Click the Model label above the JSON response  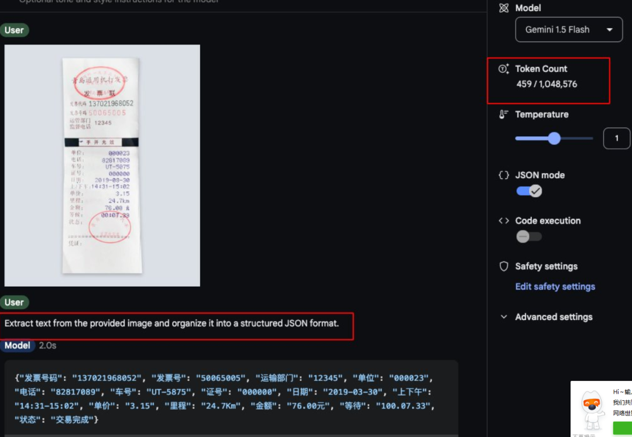(x=18, y=346)
